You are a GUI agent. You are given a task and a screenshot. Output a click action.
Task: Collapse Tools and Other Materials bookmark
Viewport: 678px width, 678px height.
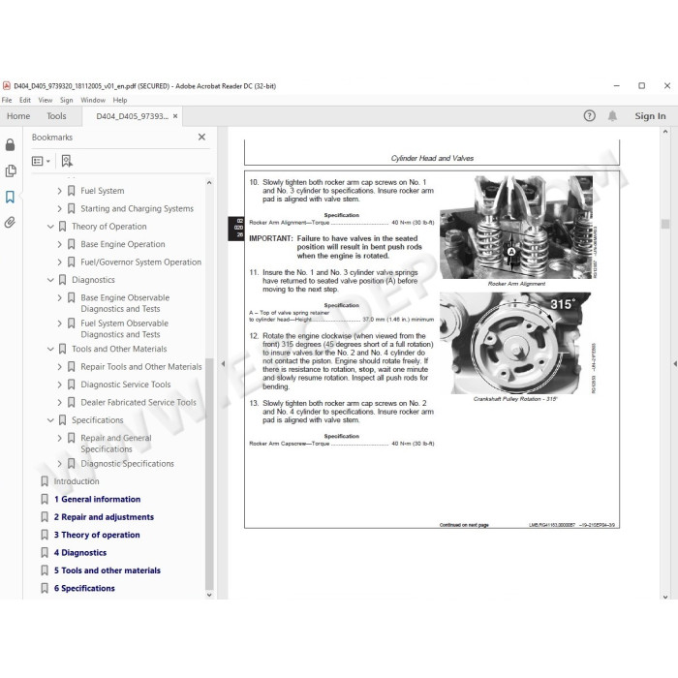50,349
